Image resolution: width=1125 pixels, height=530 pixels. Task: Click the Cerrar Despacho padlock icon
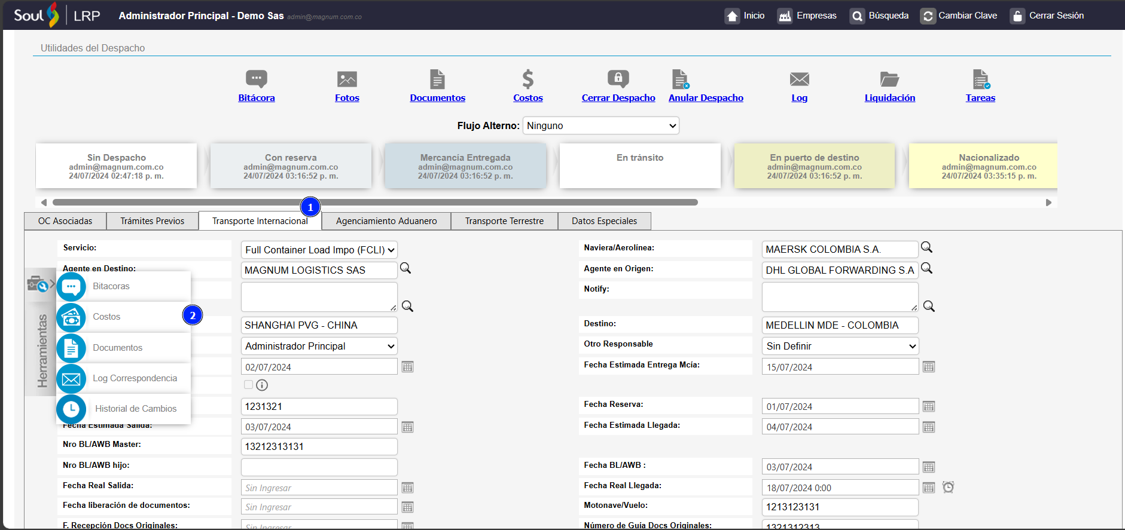pyautogui.click(x=618, y=79)
